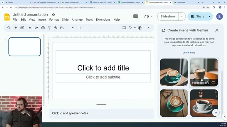Click the speaker notes field

102,113
